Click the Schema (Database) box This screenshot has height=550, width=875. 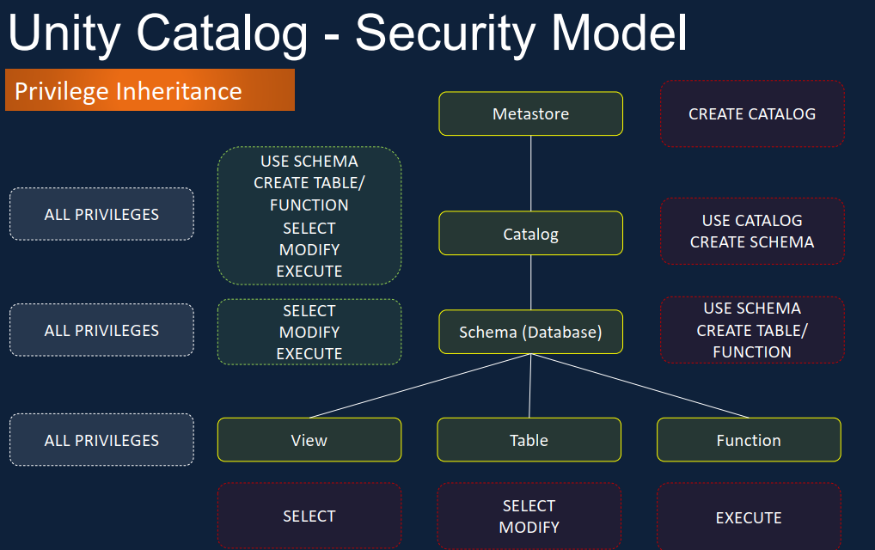[x=530, y=332]
